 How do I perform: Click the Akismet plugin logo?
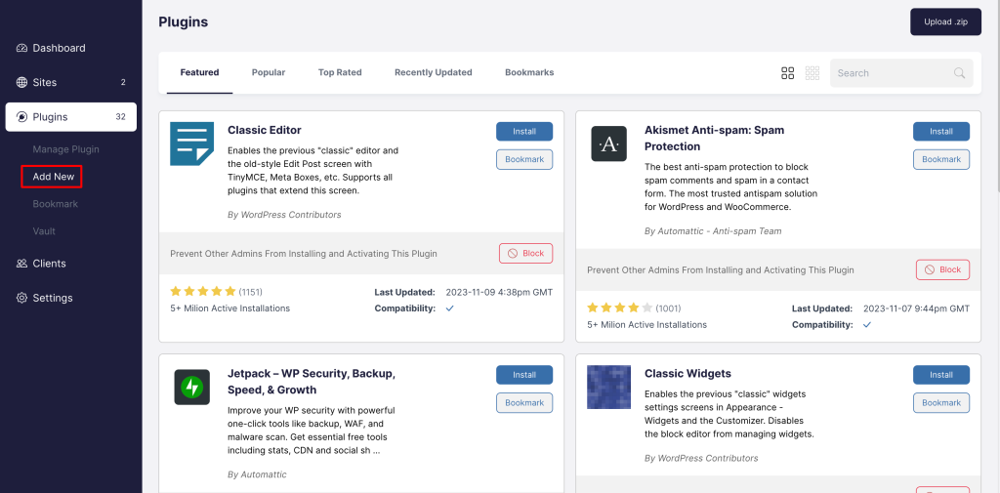point(609,144)
